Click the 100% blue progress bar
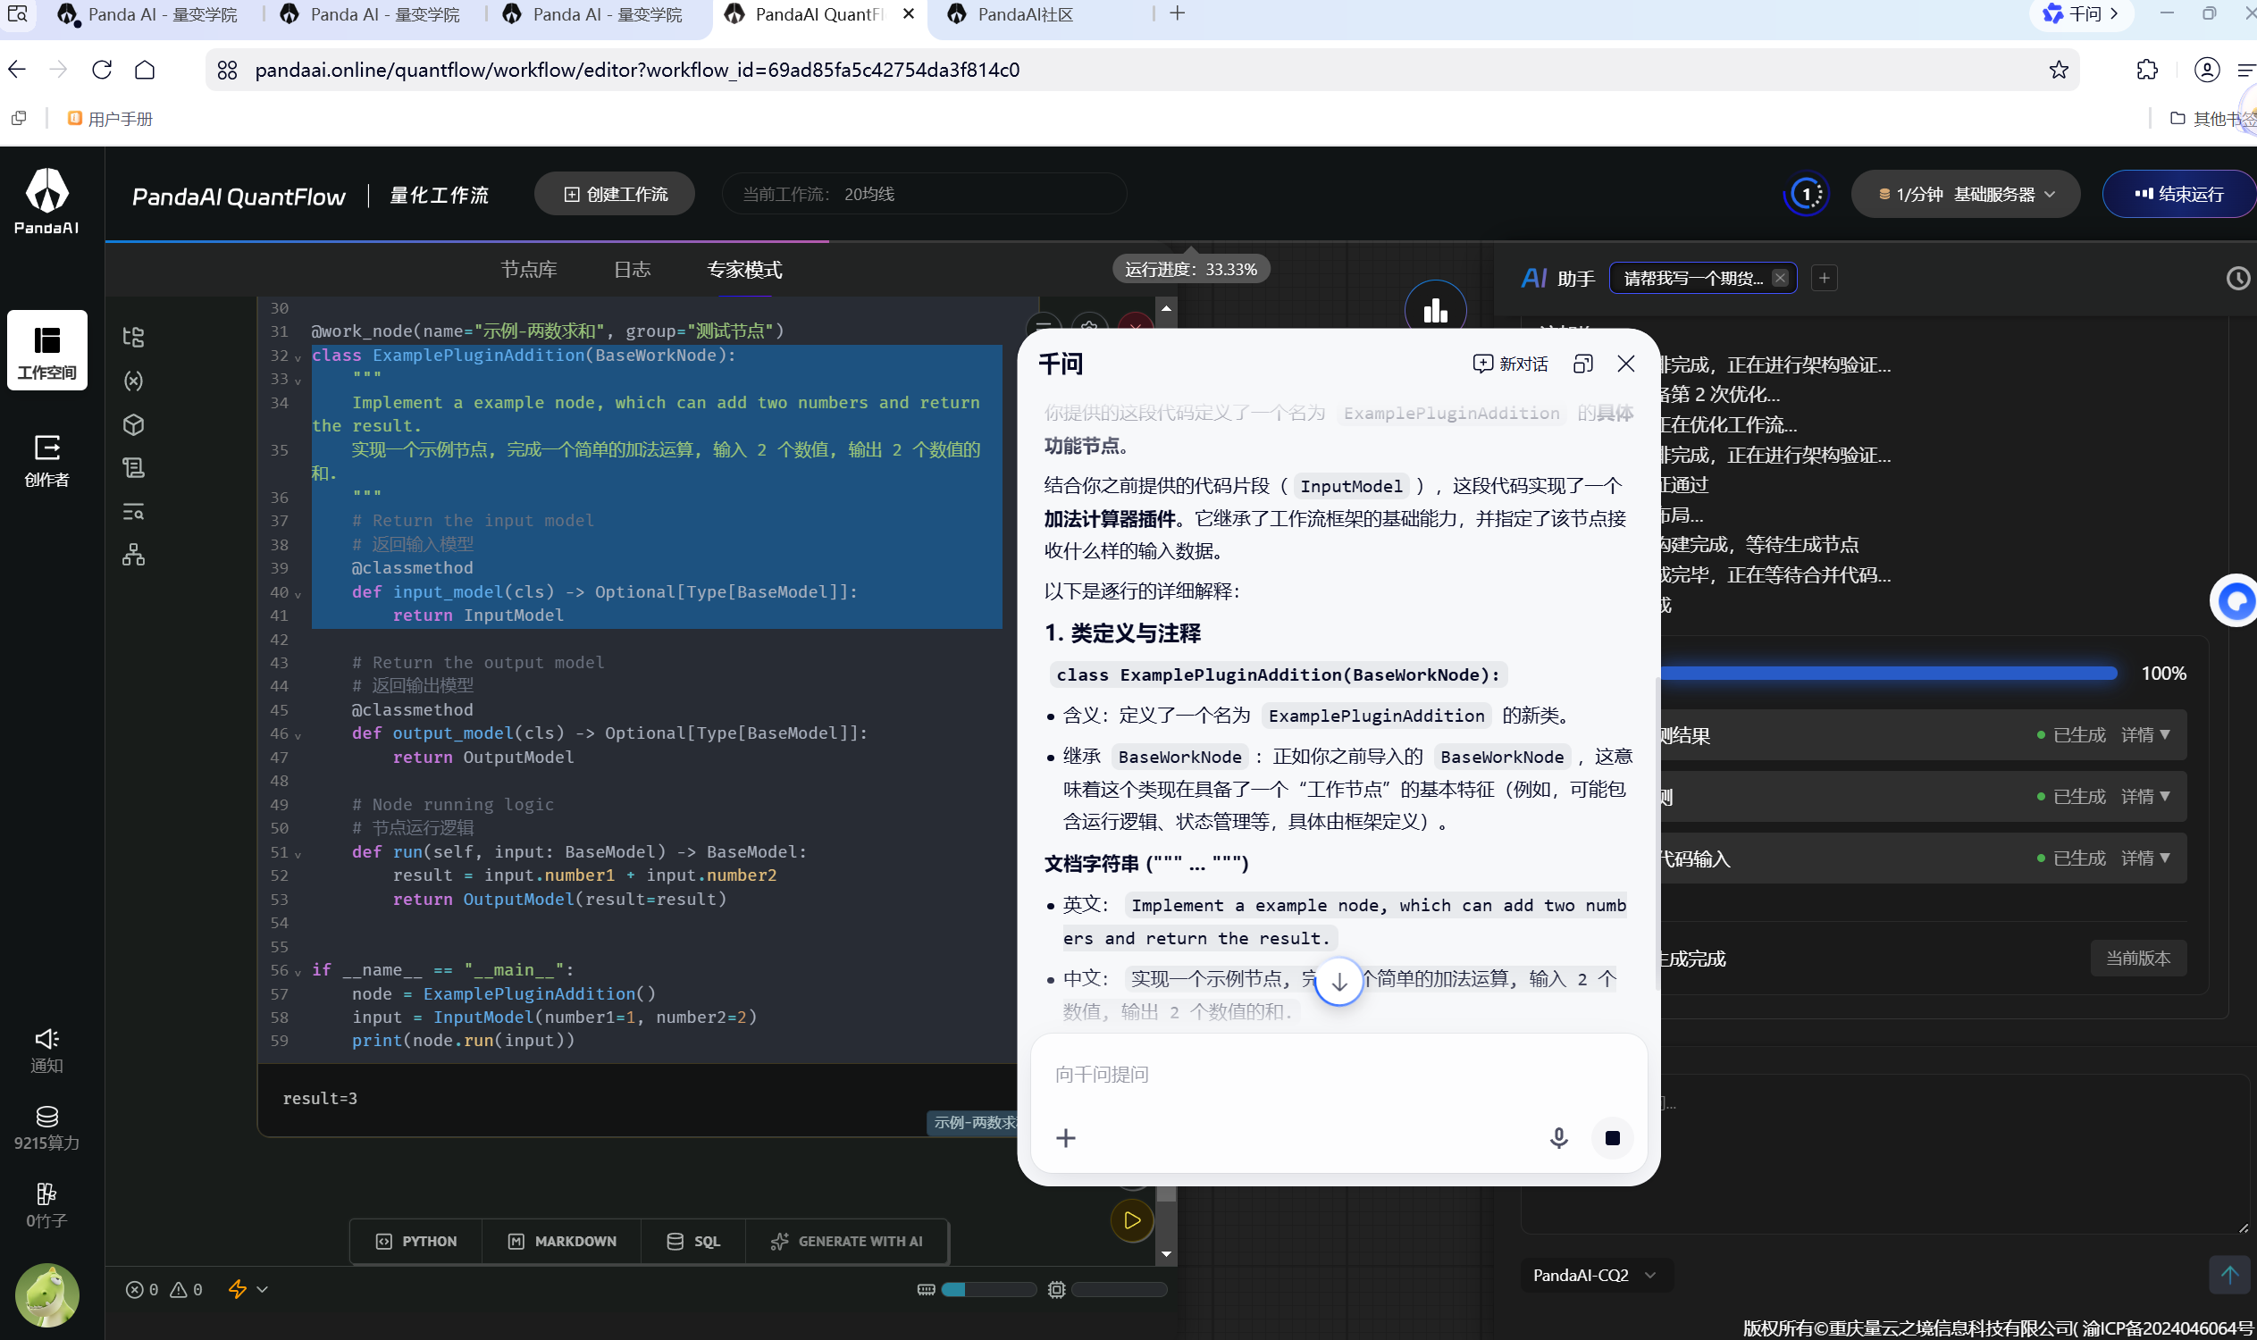 click(x=1889, y=674)
